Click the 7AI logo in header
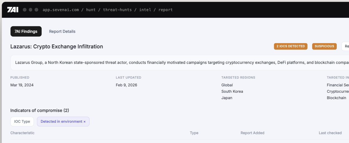This screenshot has width=349, height=143. 13,10
